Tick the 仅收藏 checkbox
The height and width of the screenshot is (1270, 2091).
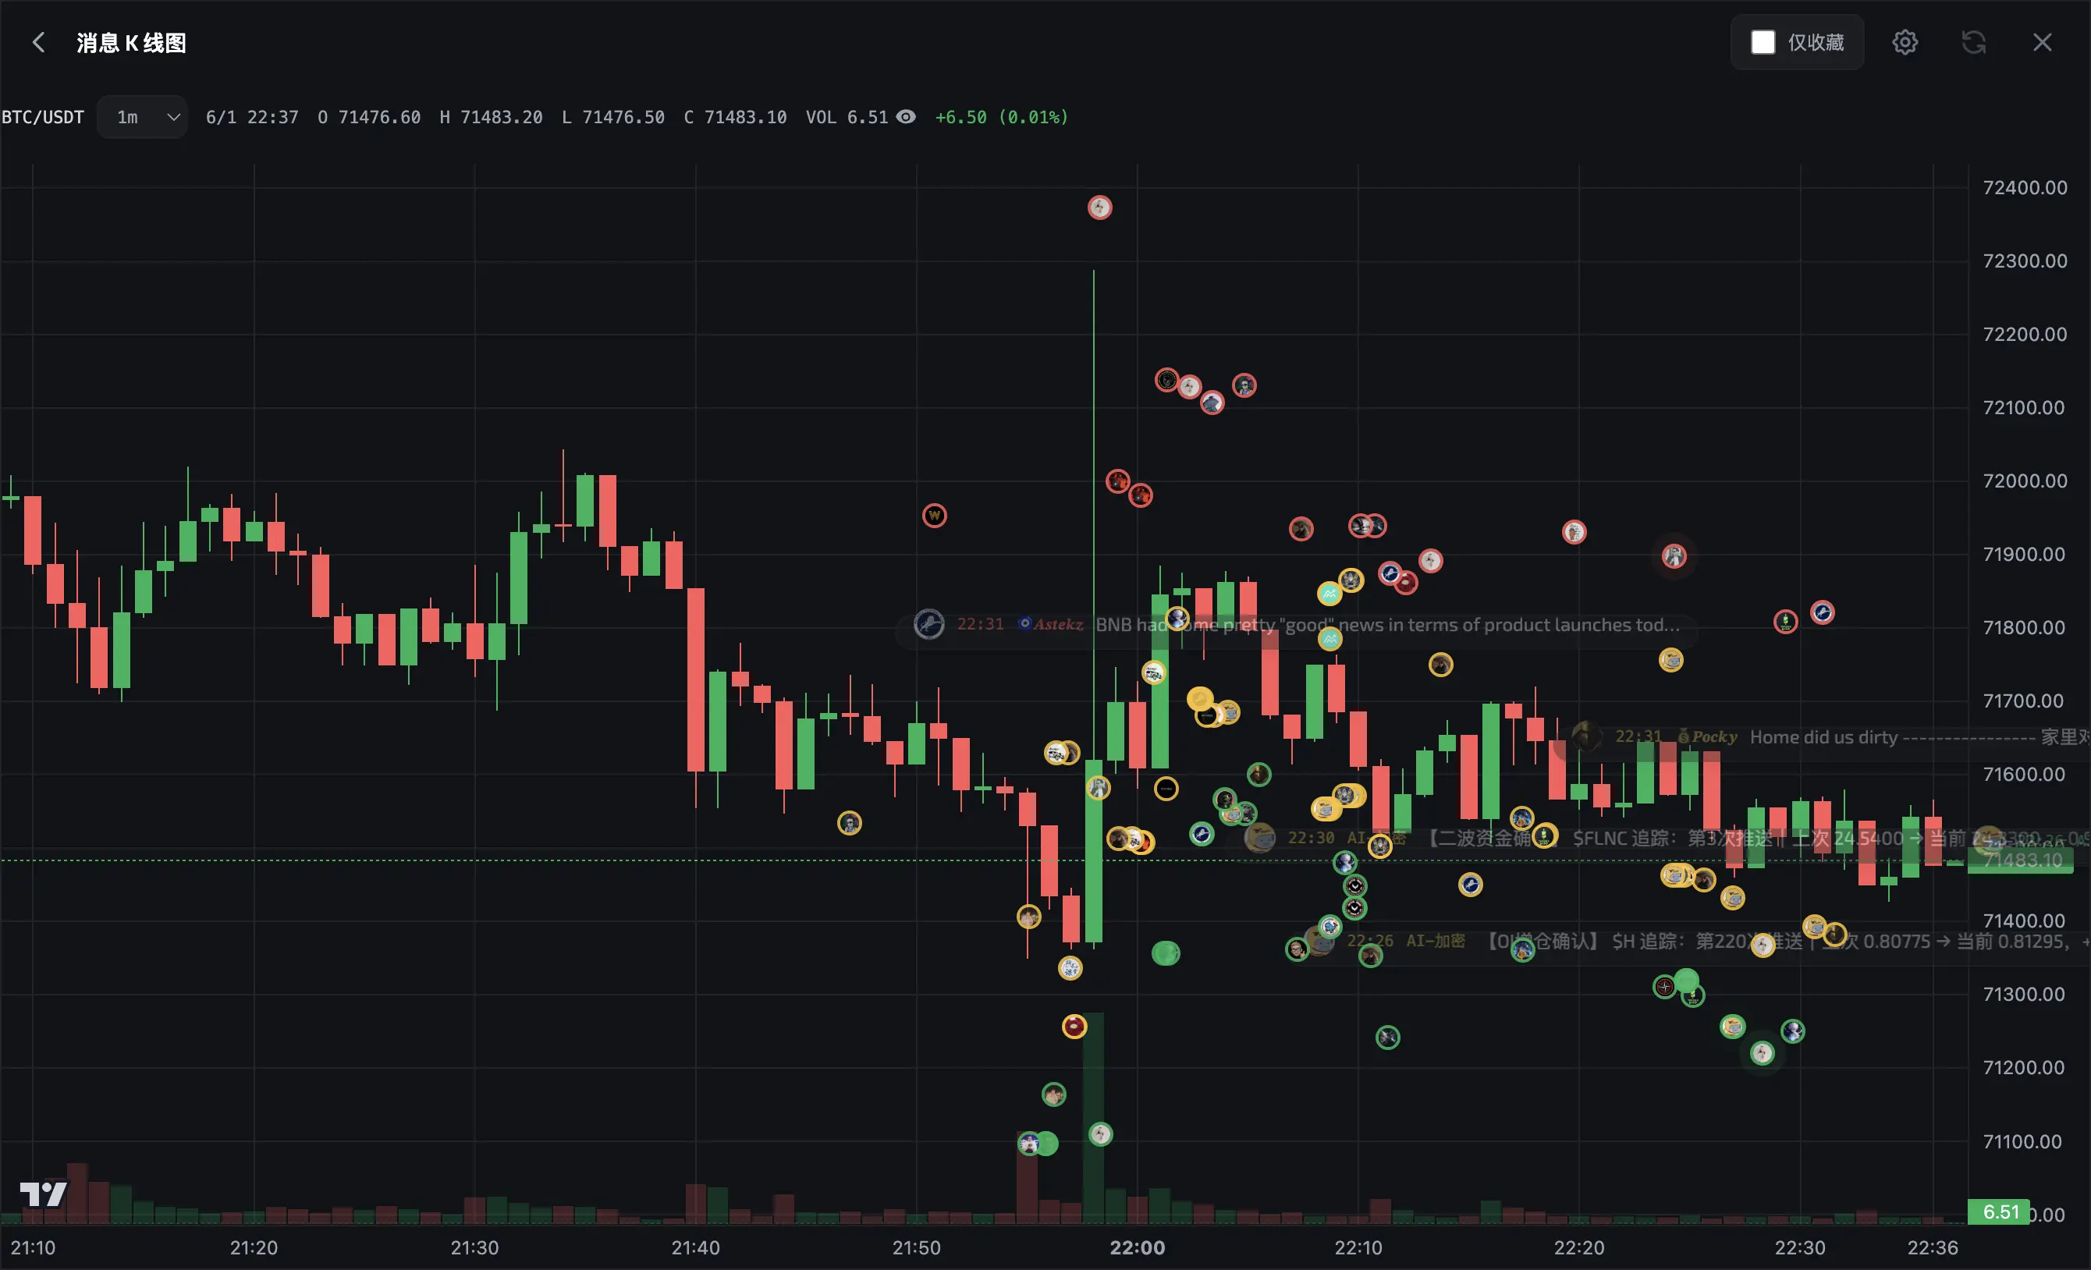tap(1763, 42)
